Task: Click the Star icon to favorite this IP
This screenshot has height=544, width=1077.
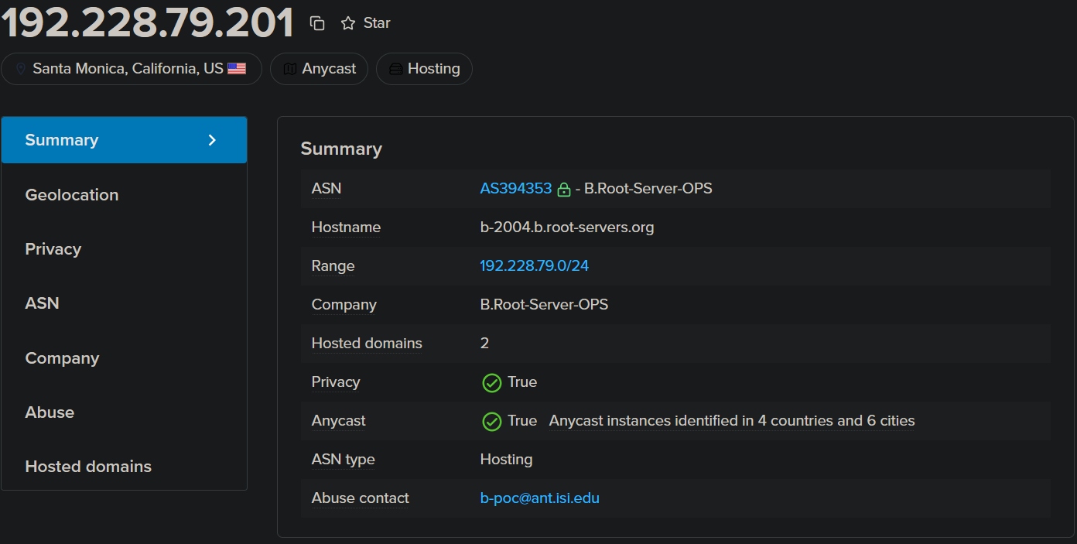Action: 348,23
